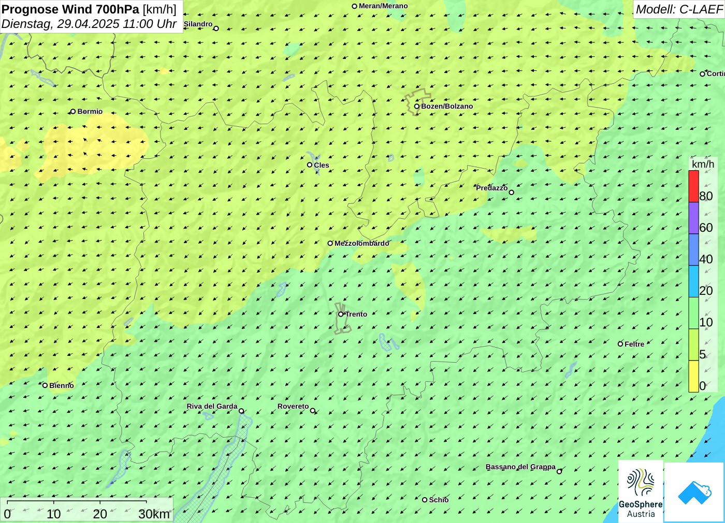Viewport: 725px width, 523px height.
Task: Click the Bienno town marker
Action: pos(45,385)
